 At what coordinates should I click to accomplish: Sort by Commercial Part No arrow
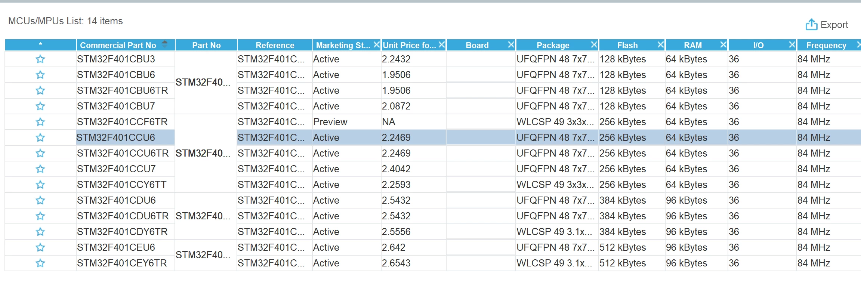(x=165, y=44)
